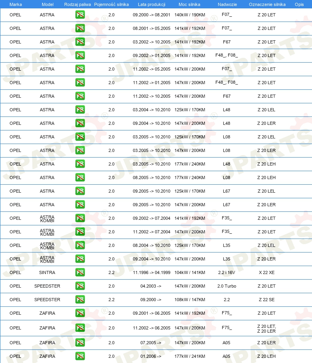Click the Oznaczenie silnika column header
The width and height of the screenshot is (312, 363).
(x=267, y=4)
